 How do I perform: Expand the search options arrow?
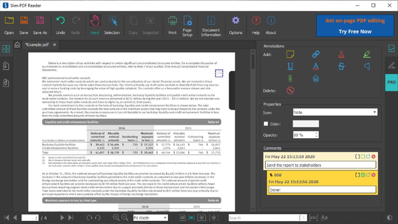(304, 218)
